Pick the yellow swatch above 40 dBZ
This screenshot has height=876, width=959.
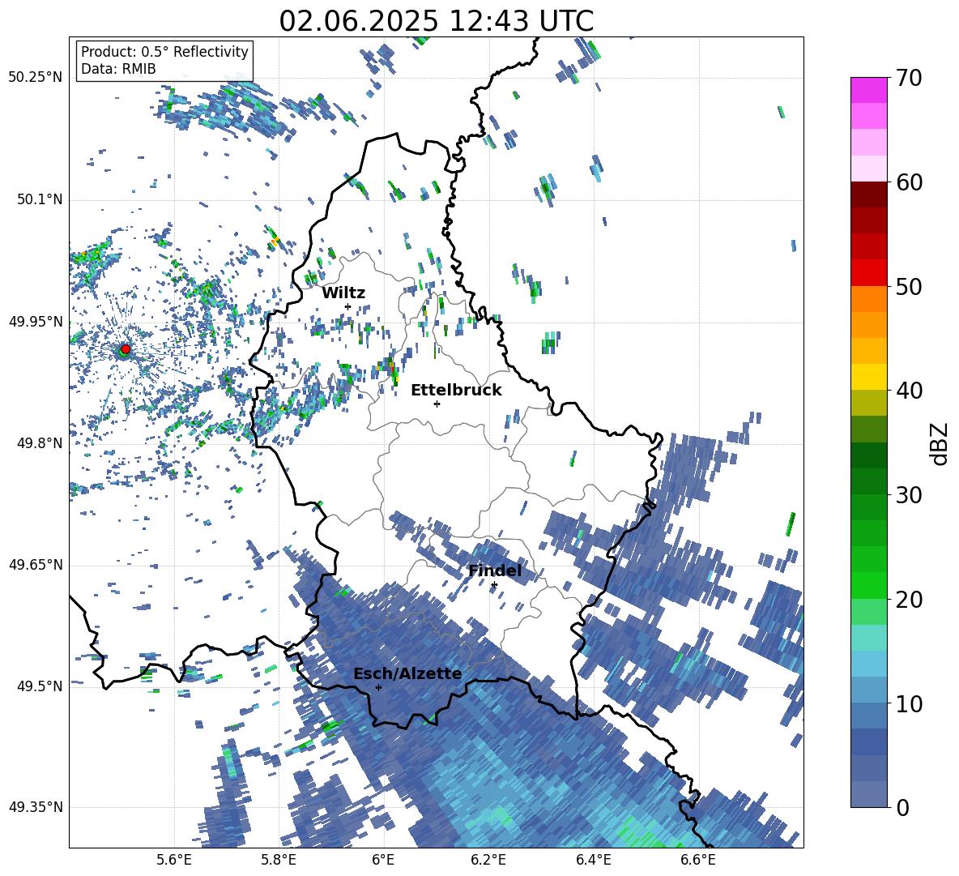868,378
